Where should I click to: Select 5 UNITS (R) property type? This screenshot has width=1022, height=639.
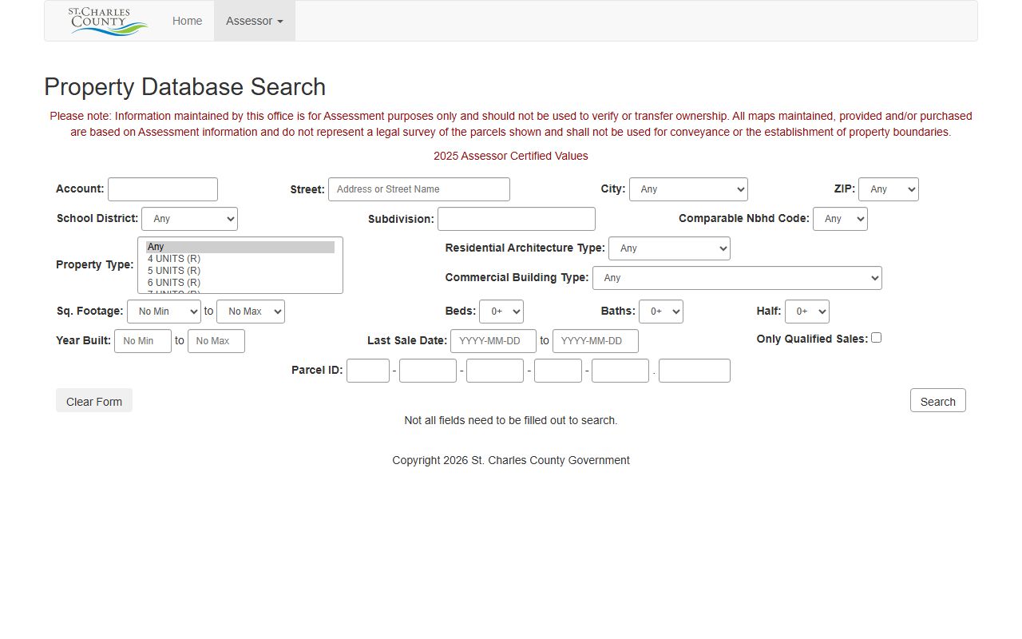click(240, 271)
